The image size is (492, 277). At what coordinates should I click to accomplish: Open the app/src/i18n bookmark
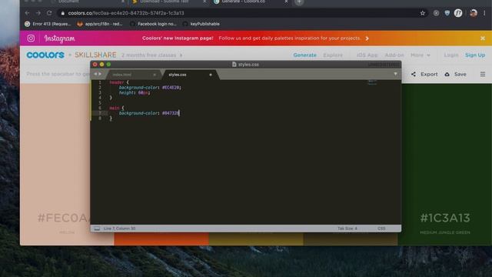pos(100,24)
